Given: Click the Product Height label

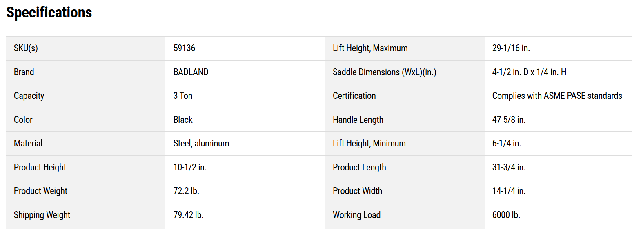Looking at the screenshot, I should coord(40,167).
